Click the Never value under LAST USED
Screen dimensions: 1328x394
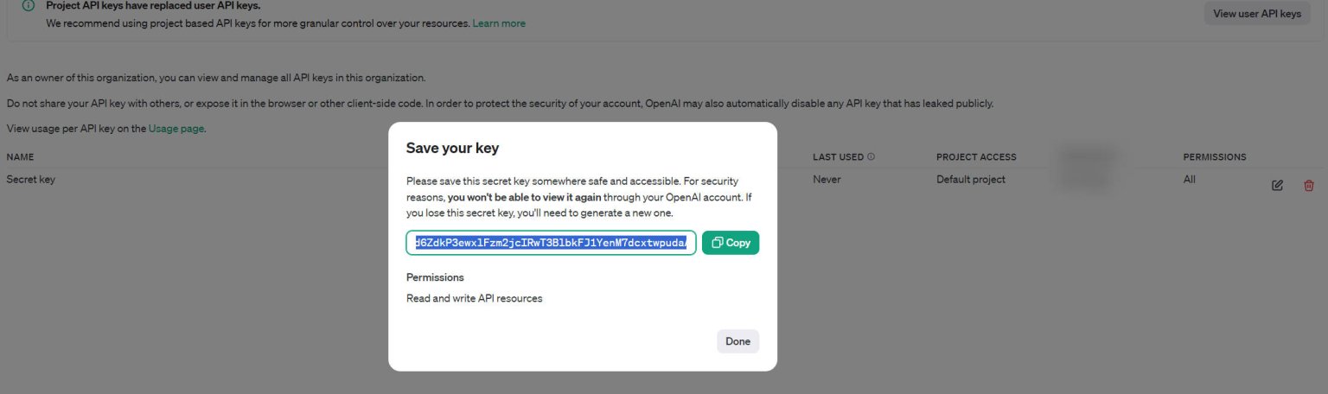click(826, 180)
